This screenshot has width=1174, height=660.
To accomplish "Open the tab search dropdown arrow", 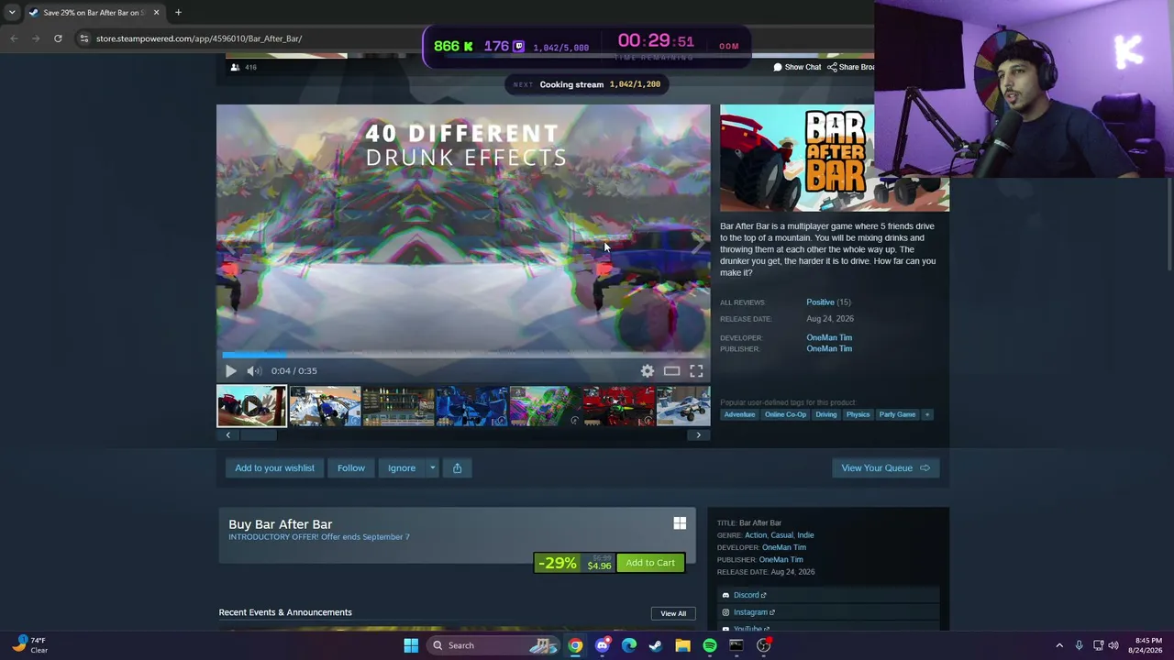I will 11,13.
